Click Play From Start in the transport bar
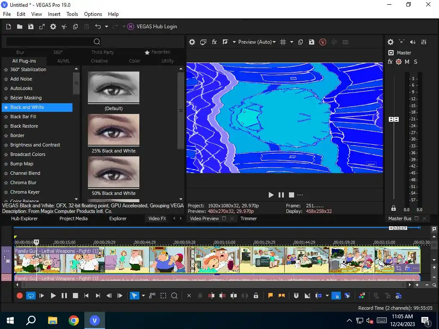Viewport: 439px width, 329px height. pos(42,296)
